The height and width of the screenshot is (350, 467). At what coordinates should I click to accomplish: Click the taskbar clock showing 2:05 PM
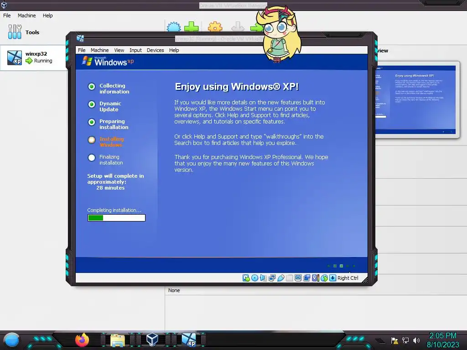pos(443,336)
